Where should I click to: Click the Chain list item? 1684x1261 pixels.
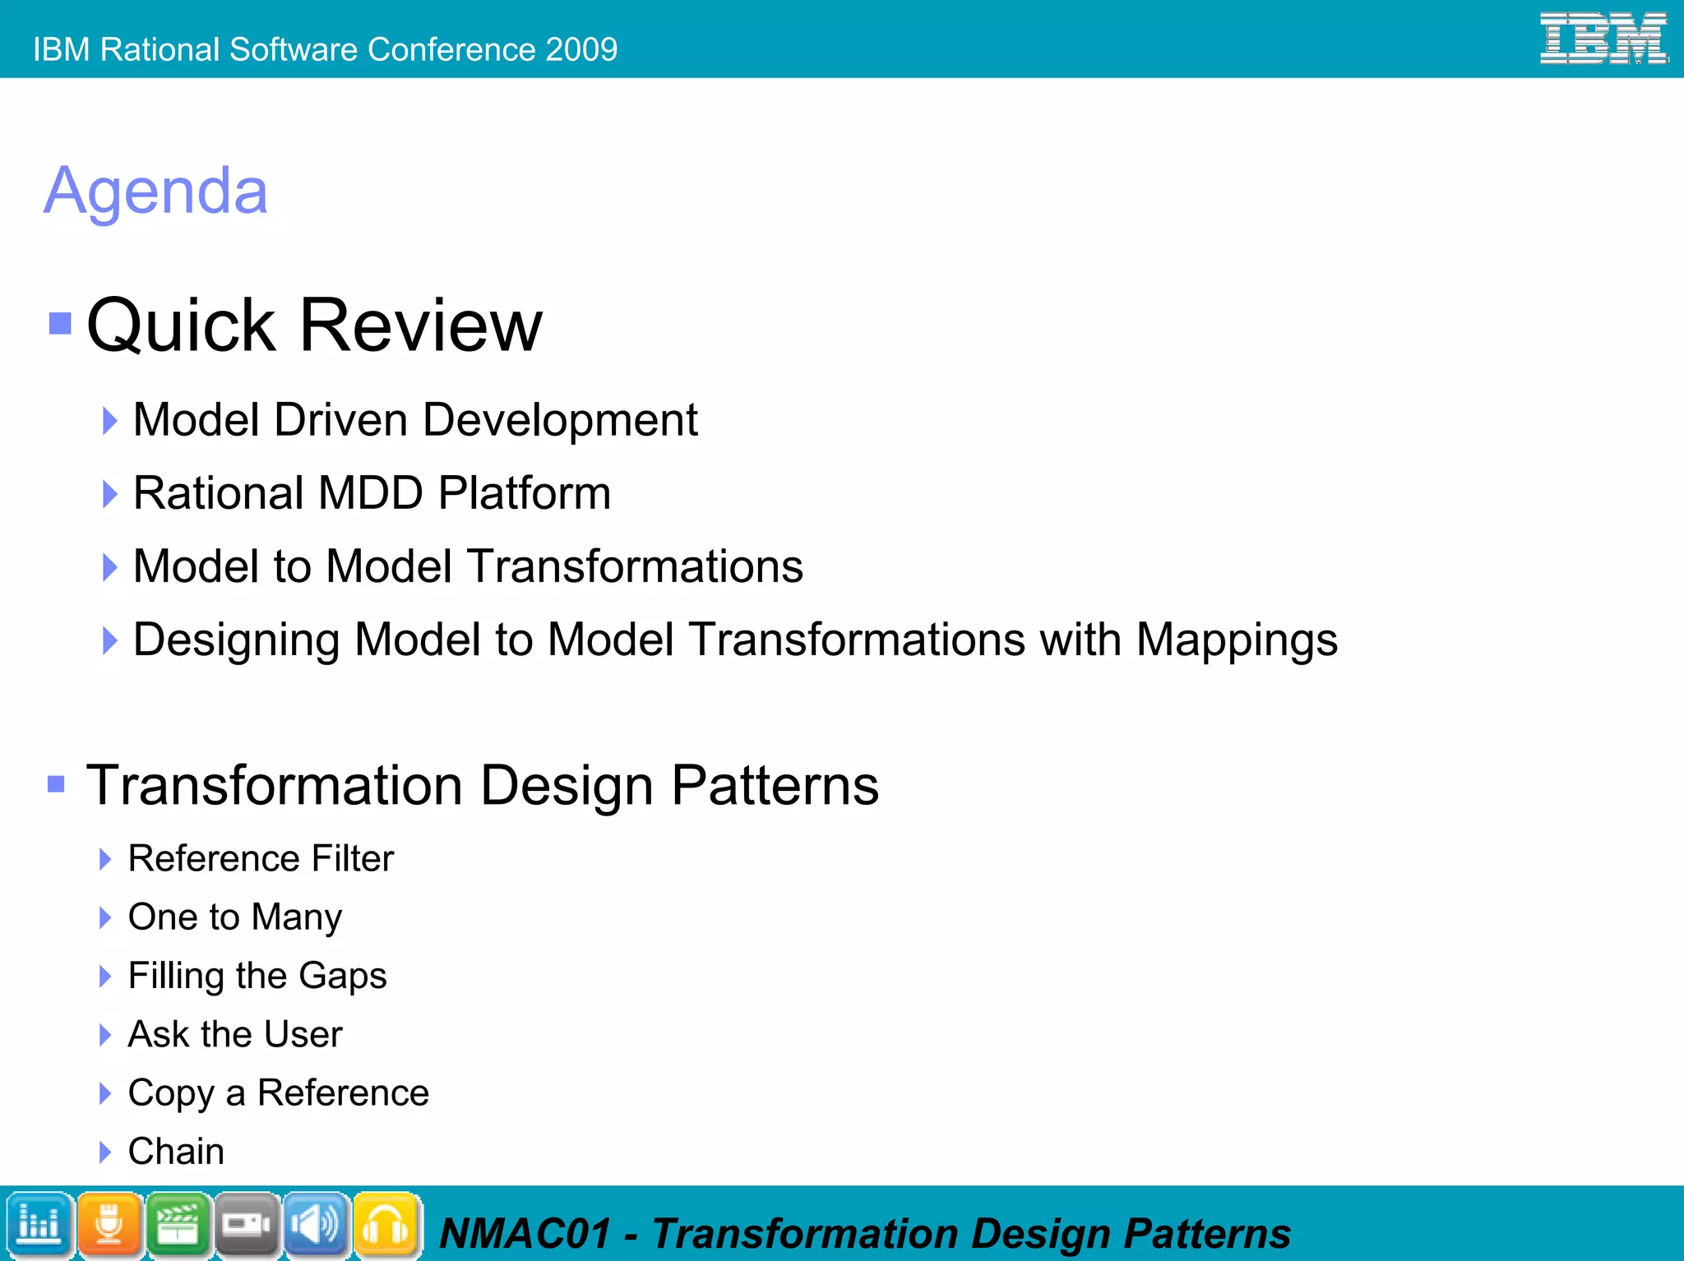[x=176, y=1151]
